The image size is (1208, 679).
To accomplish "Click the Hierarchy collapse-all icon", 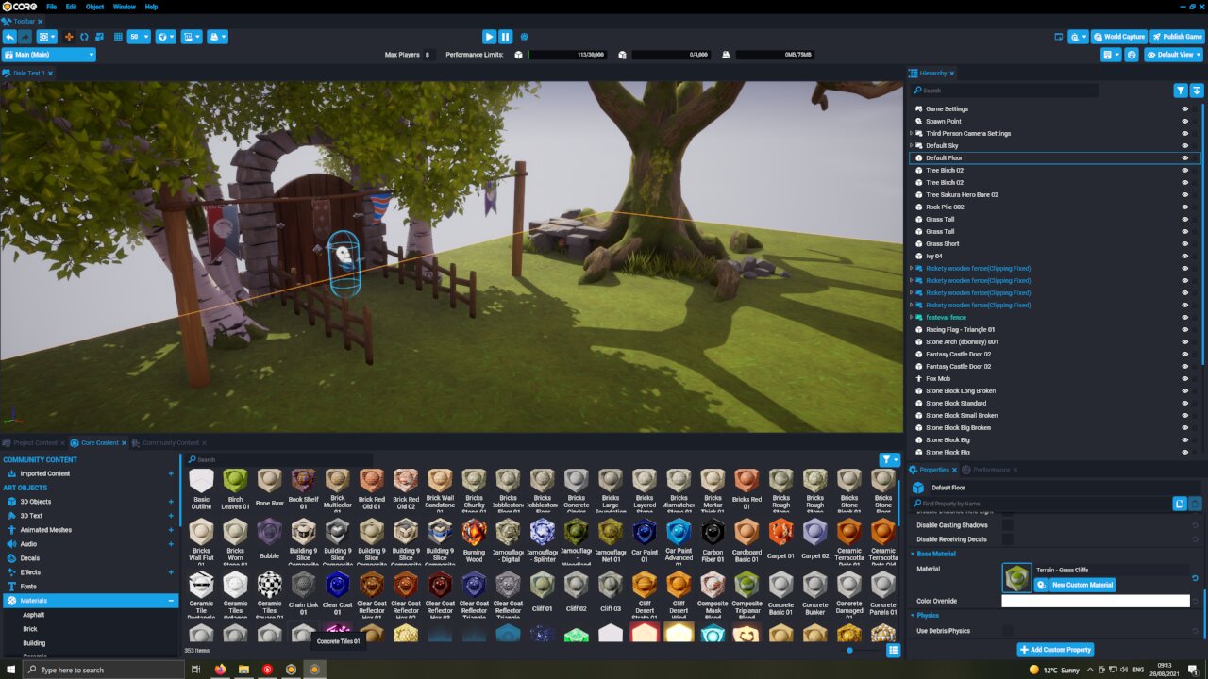I will (1197, 91).
